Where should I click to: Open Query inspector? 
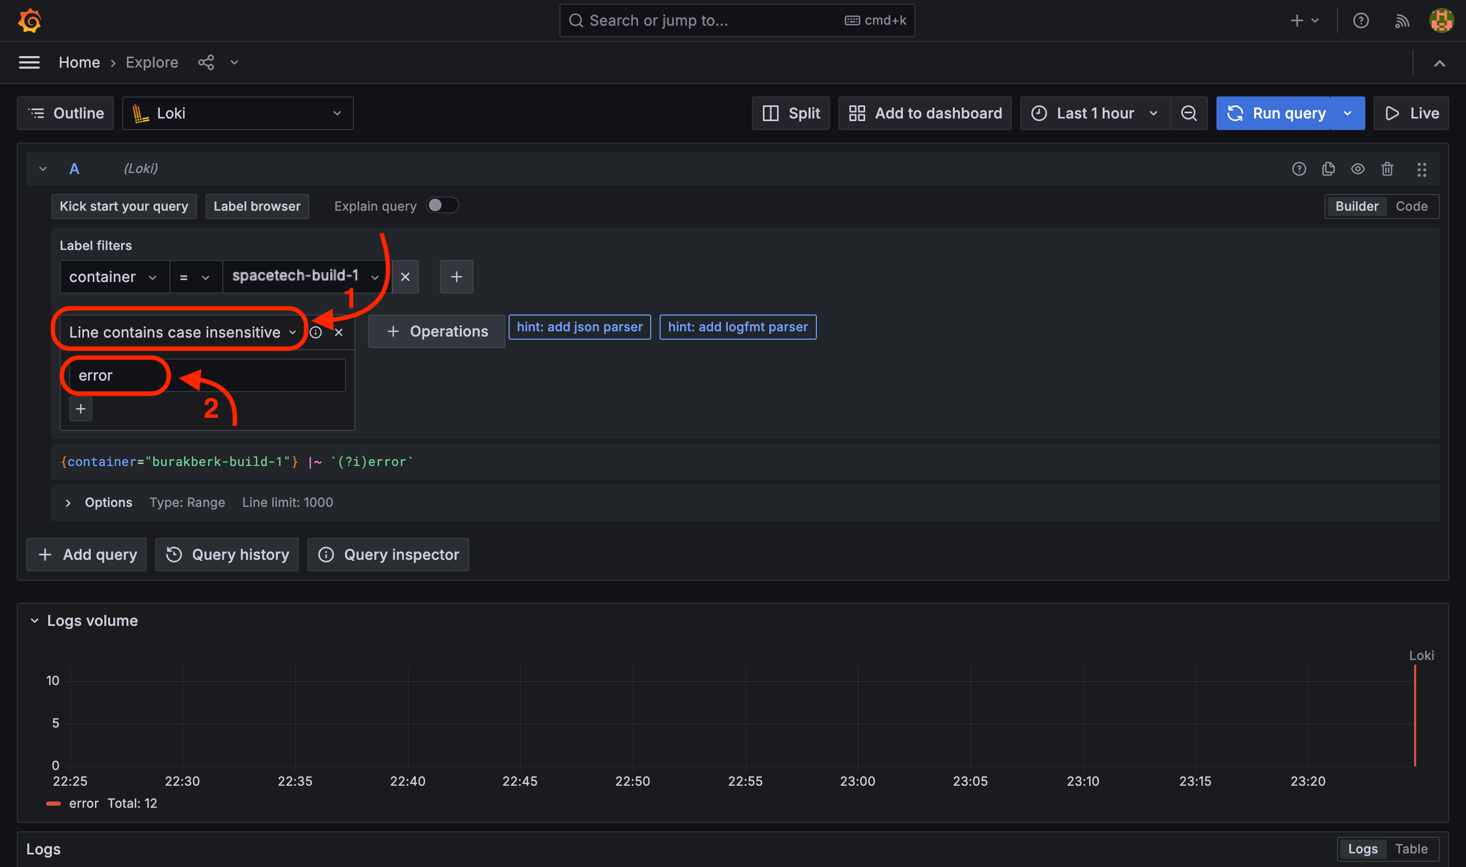(388, 555)
